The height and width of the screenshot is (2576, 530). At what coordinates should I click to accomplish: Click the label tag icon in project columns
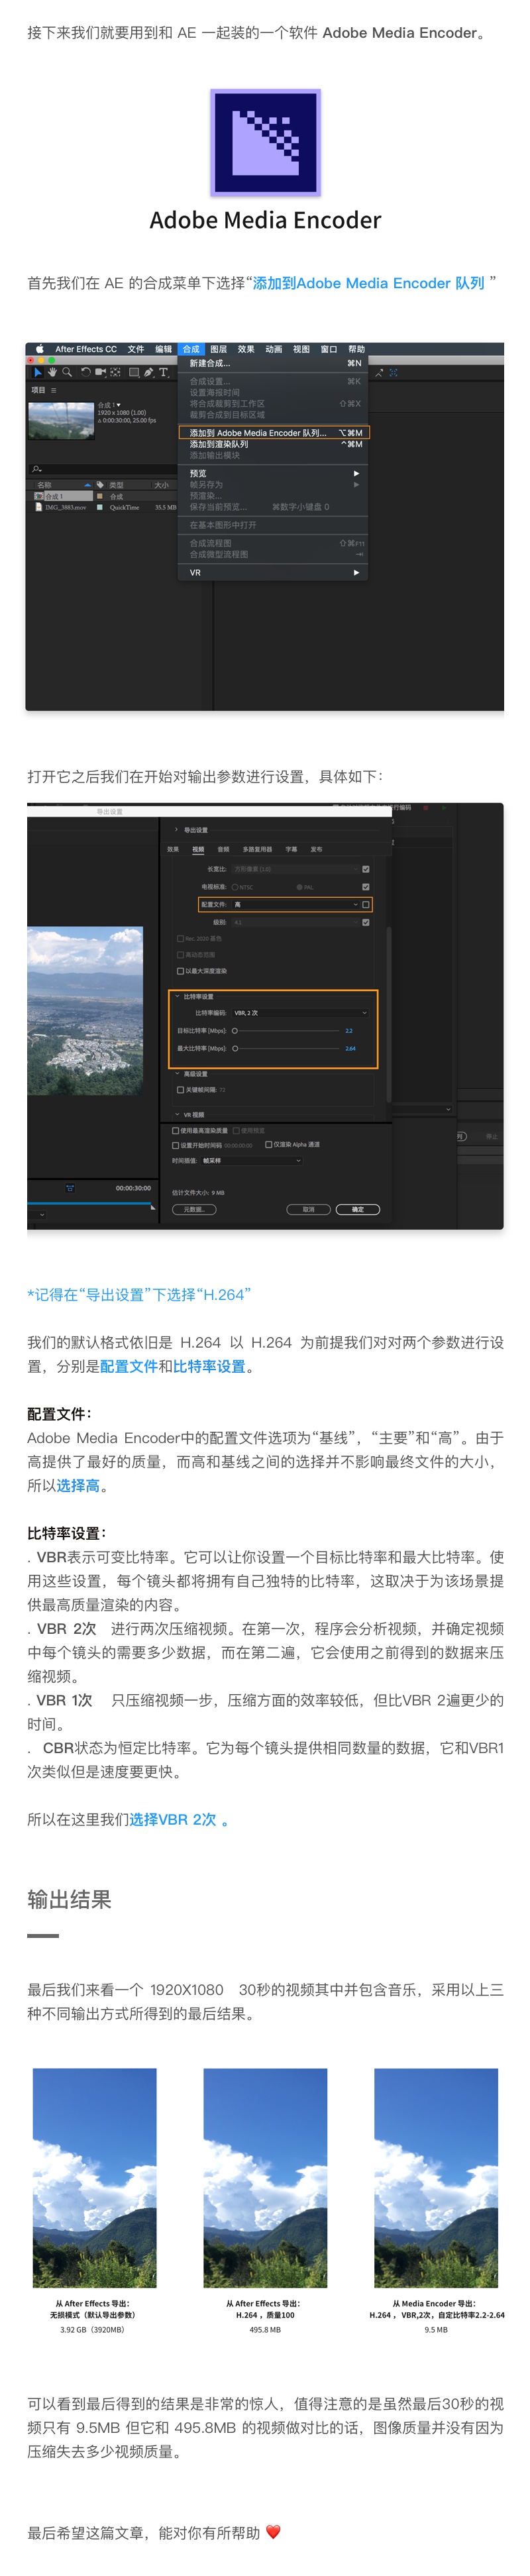click(100, 485)
